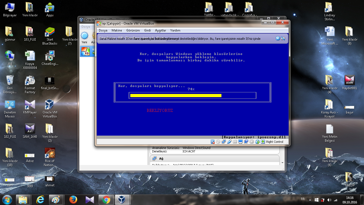The image size is (364, 205).
Task: Launch Internet Explorer from the taskbar
Action: pyautogui.click(x=40, y=200)
